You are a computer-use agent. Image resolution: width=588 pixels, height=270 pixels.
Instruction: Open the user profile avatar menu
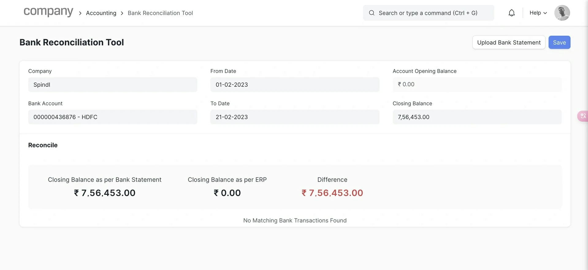pos(562,13)
